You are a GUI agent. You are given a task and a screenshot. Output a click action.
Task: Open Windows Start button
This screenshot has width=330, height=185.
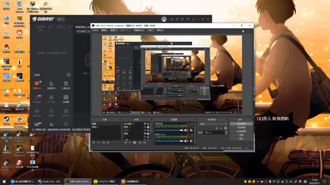tap(4, 181)
